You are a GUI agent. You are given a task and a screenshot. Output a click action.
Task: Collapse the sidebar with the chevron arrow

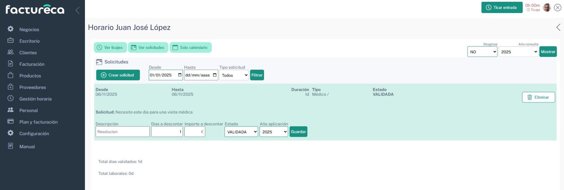pyautogui.click(x=77, y=10)
